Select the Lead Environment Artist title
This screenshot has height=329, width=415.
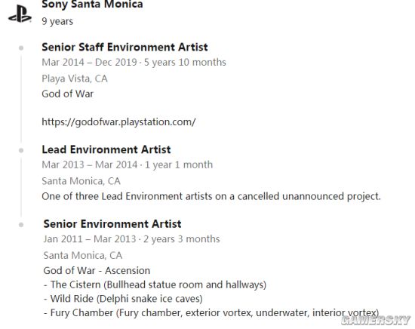point(106,150)
